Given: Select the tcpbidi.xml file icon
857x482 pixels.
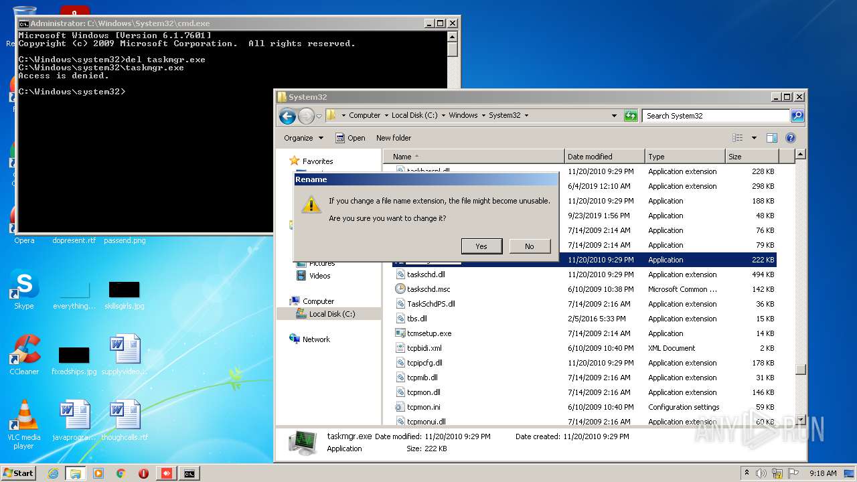Looking at the screenshot, I should pos(400,348).
